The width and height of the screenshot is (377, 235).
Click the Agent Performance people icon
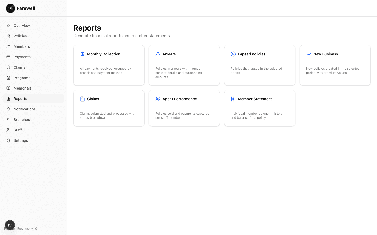click(158, 99)
